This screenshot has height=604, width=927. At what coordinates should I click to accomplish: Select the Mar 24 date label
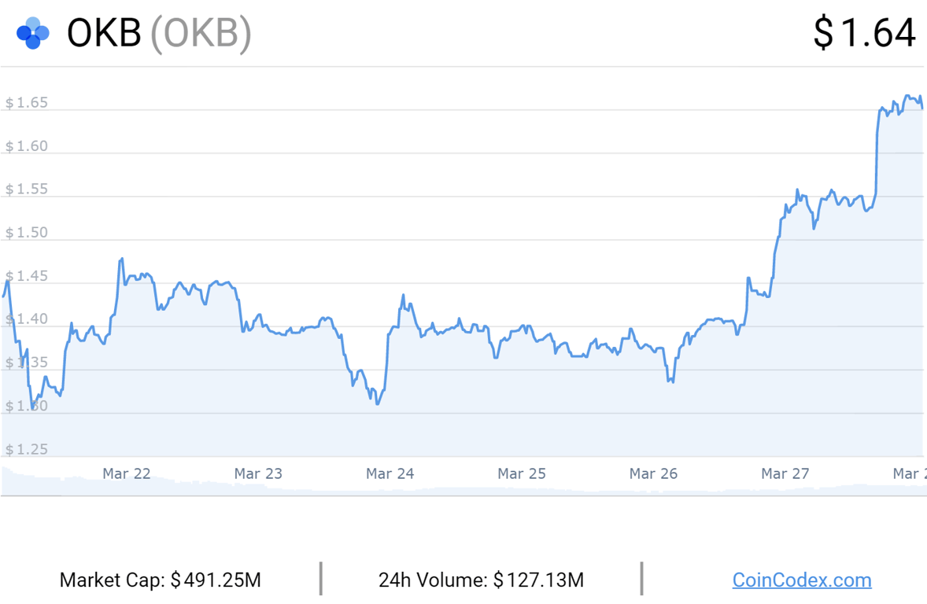390,473
